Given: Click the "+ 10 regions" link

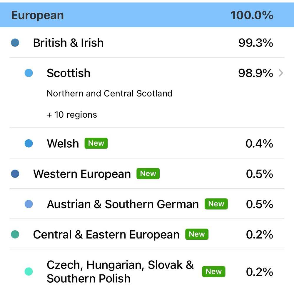Looking at the screenshot, I should (72, 114).
